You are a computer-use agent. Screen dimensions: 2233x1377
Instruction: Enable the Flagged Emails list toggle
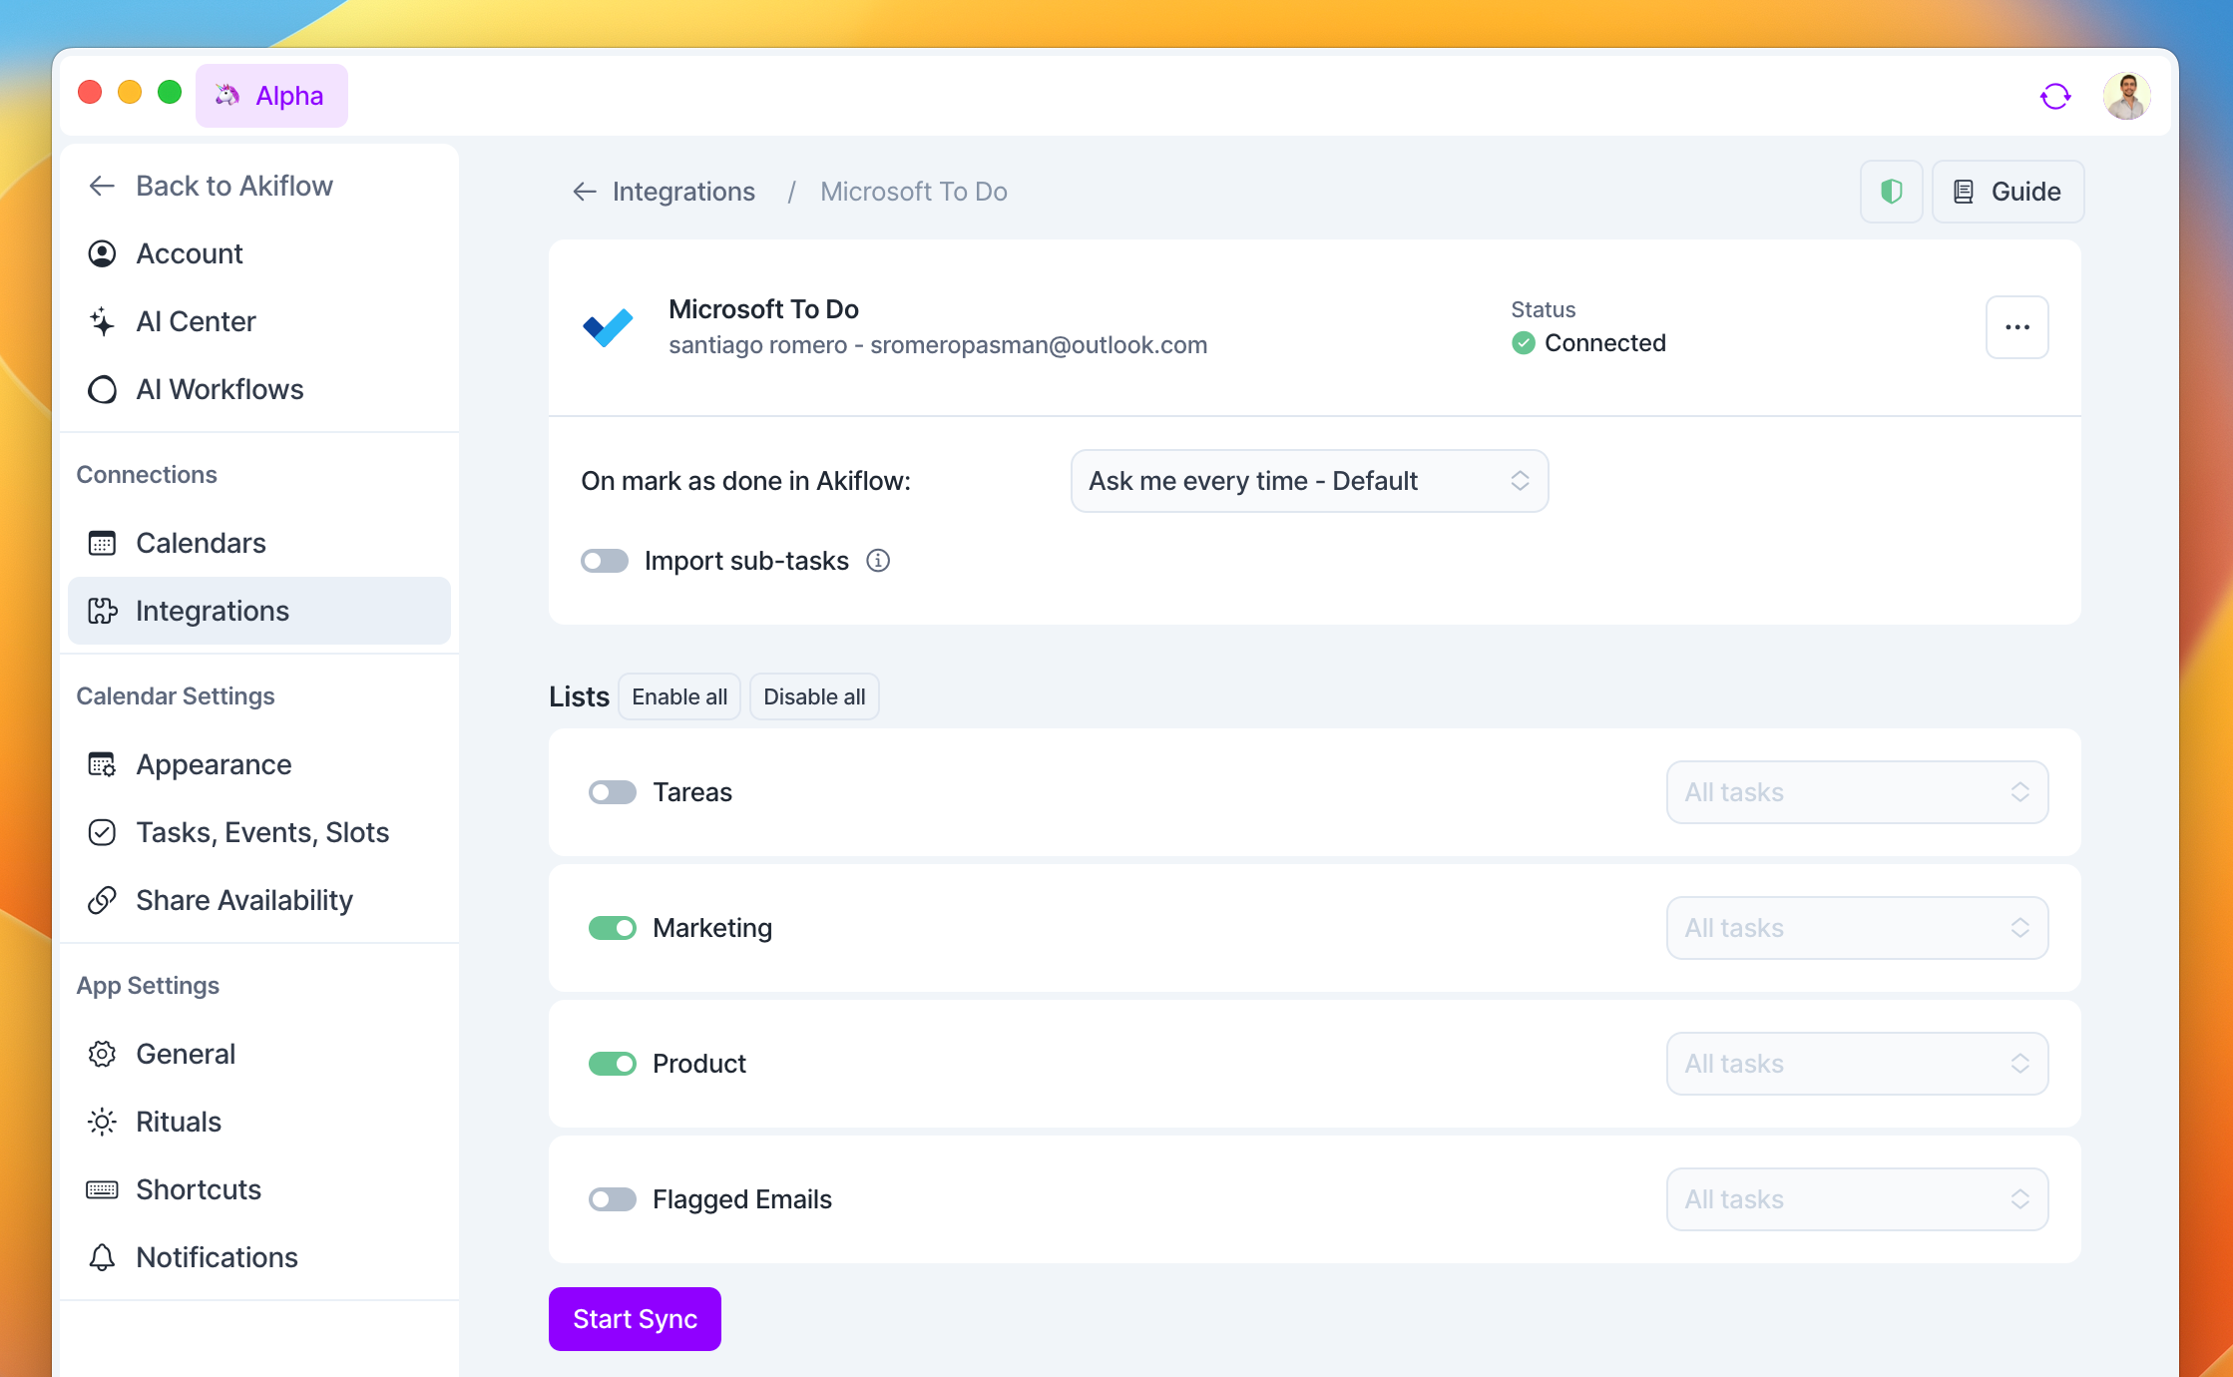point(613,1199)
